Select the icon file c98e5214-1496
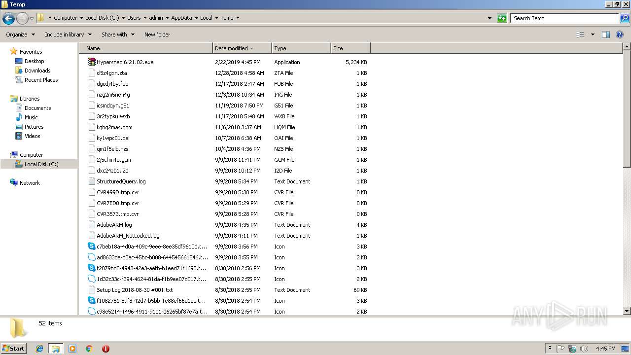The image size is (631, 355). pyautogui.click(x=92, y=312)
